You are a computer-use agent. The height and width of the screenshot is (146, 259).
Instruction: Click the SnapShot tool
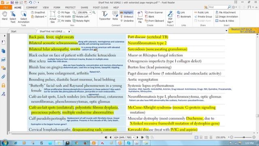pos(38,13)
